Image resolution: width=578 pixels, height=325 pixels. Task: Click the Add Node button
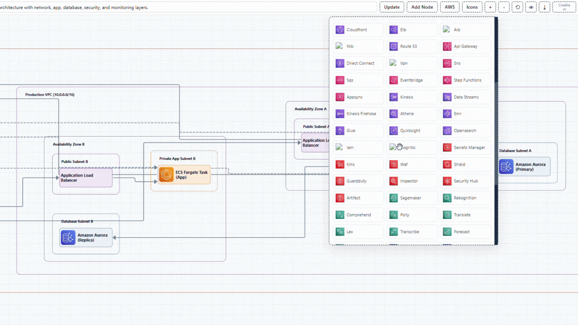[x=422, y=7]
